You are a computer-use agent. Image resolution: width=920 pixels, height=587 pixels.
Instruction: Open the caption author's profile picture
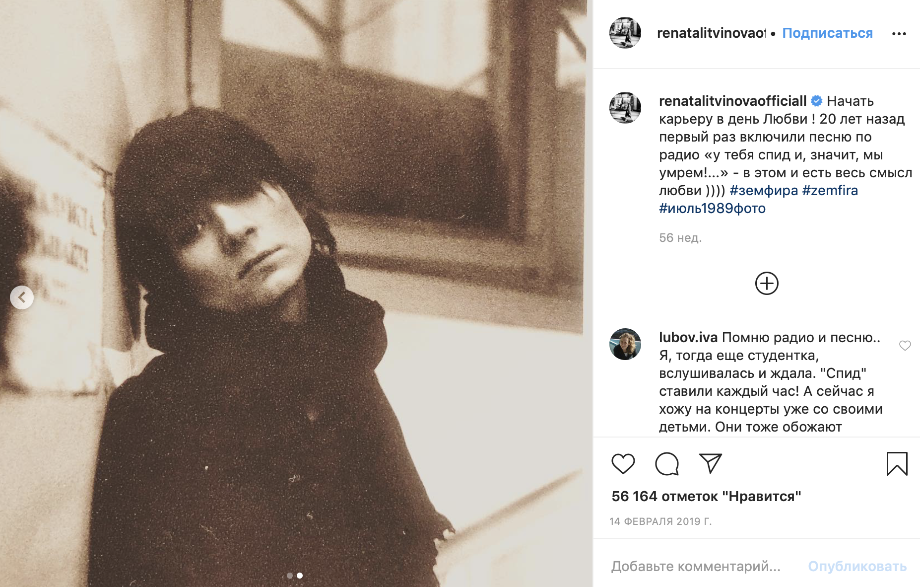pos(625,108)
